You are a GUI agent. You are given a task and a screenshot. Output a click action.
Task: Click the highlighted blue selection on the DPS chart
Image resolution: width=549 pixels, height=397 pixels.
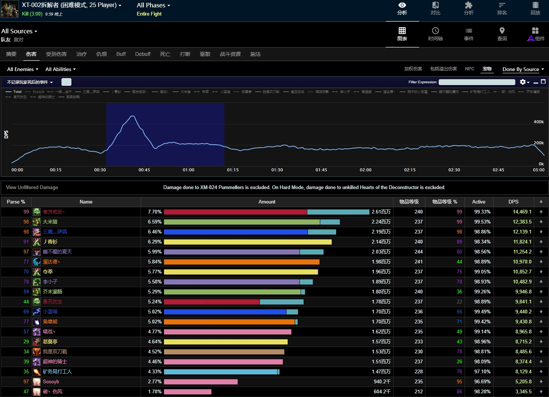coord(165,134)
